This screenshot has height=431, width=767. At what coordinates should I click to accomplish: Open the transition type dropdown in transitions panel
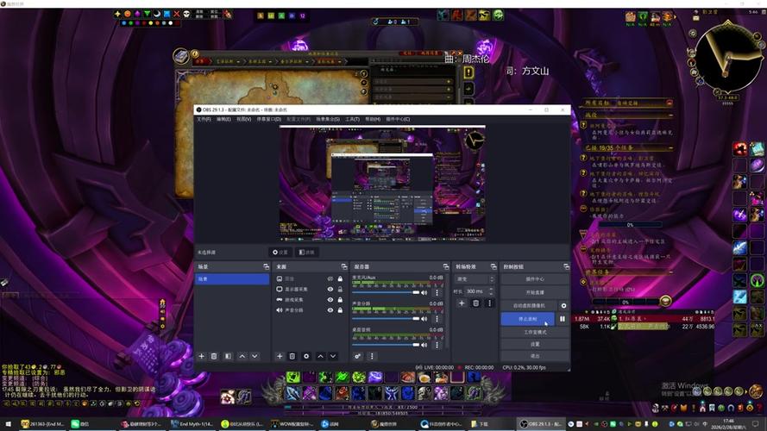coord(475,279)
